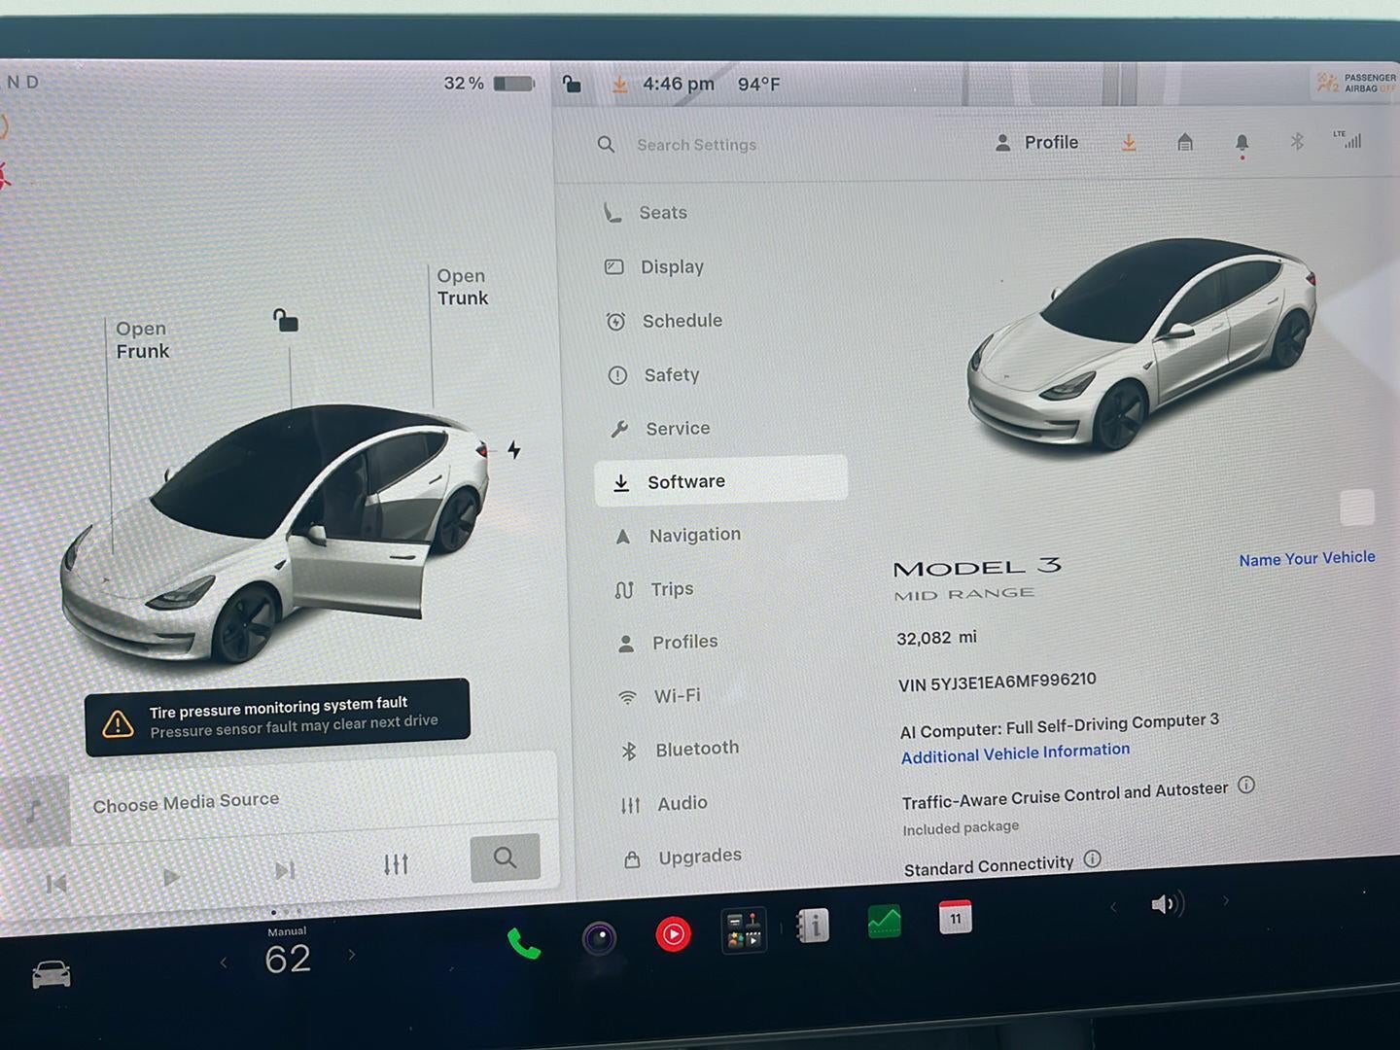Image resolution: width=1400 pixels, height=1050 pixels.
Task: Open the calendar app icon
Action: (955, 917)
